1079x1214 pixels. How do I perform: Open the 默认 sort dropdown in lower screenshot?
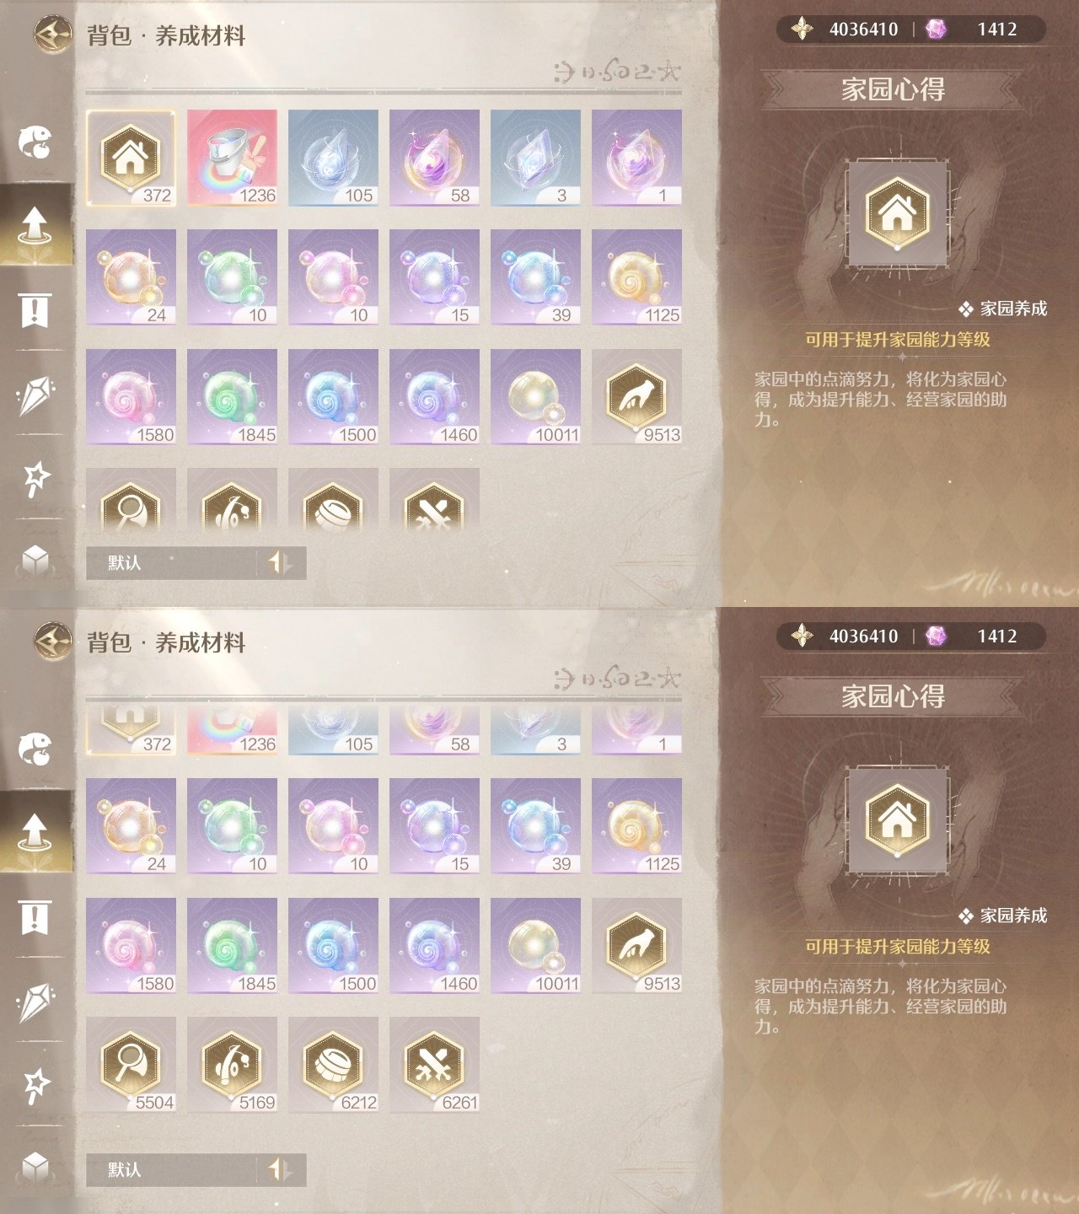coord(171,1170)
